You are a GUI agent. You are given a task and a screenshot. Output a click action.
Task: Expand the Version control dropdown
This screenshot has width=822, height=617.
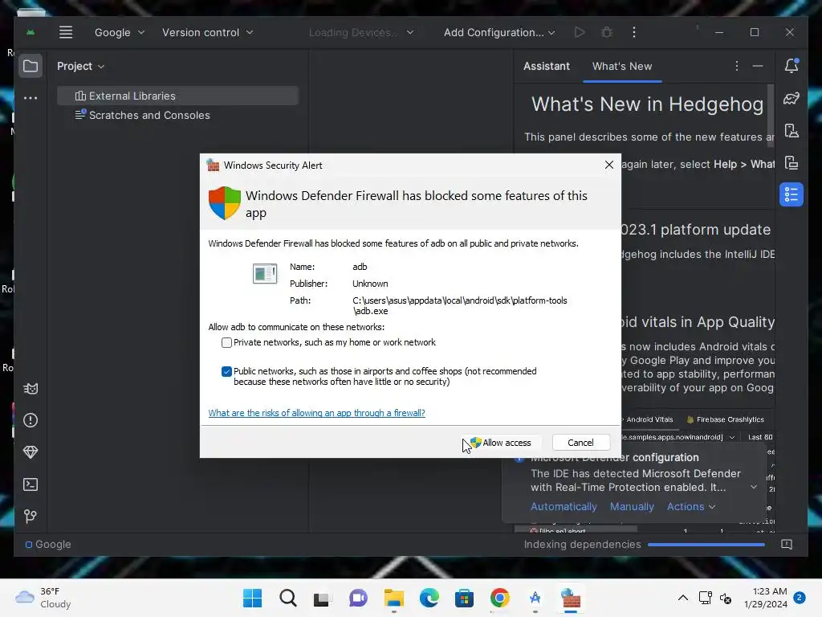(208, 32)
